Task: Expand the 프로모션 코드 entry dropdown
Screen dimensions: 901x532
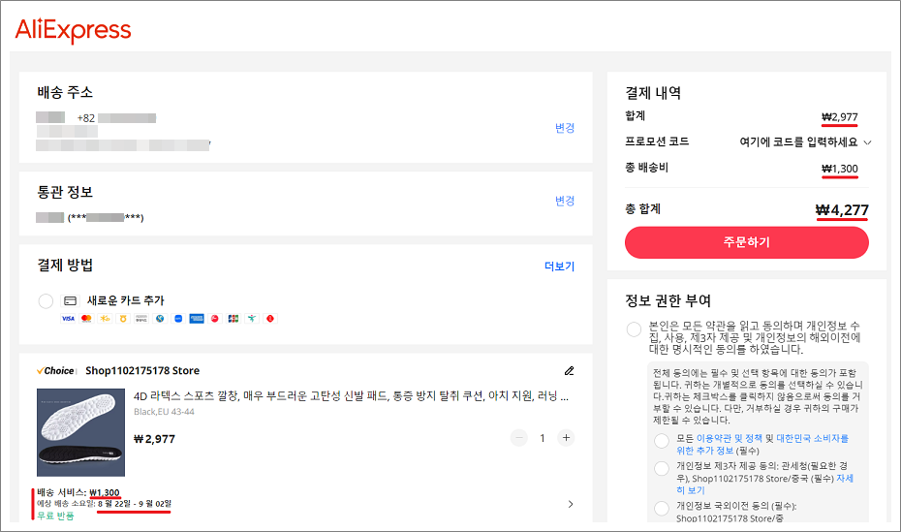Action: 868,142
